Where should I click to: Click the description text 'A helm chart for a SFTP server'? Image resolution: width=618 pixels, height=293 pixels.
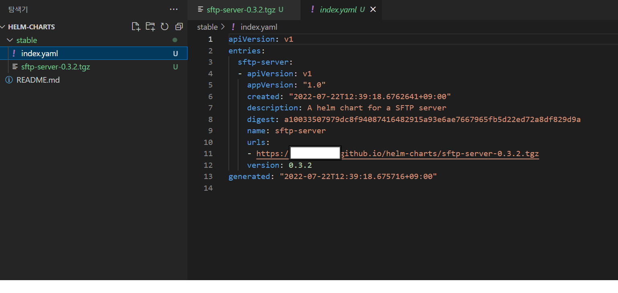tap(377, 108)
